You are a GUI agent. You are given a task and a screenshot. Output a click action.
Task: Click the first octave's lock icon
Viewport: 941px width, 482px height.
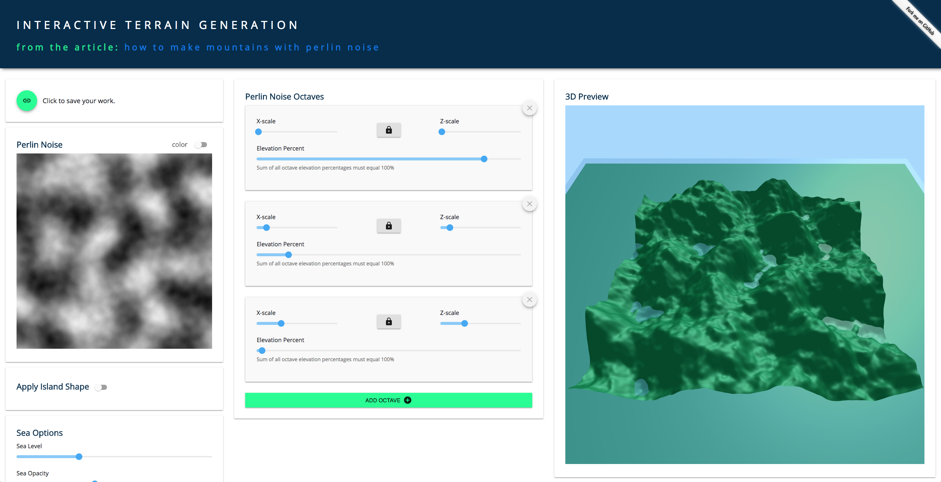389,130
